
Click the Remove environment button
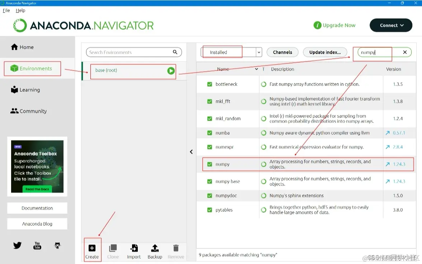pyautogui.click(x=176, y=251)
